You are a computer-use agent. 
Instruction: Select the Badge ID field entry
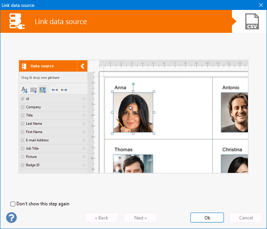coord(33,165)
